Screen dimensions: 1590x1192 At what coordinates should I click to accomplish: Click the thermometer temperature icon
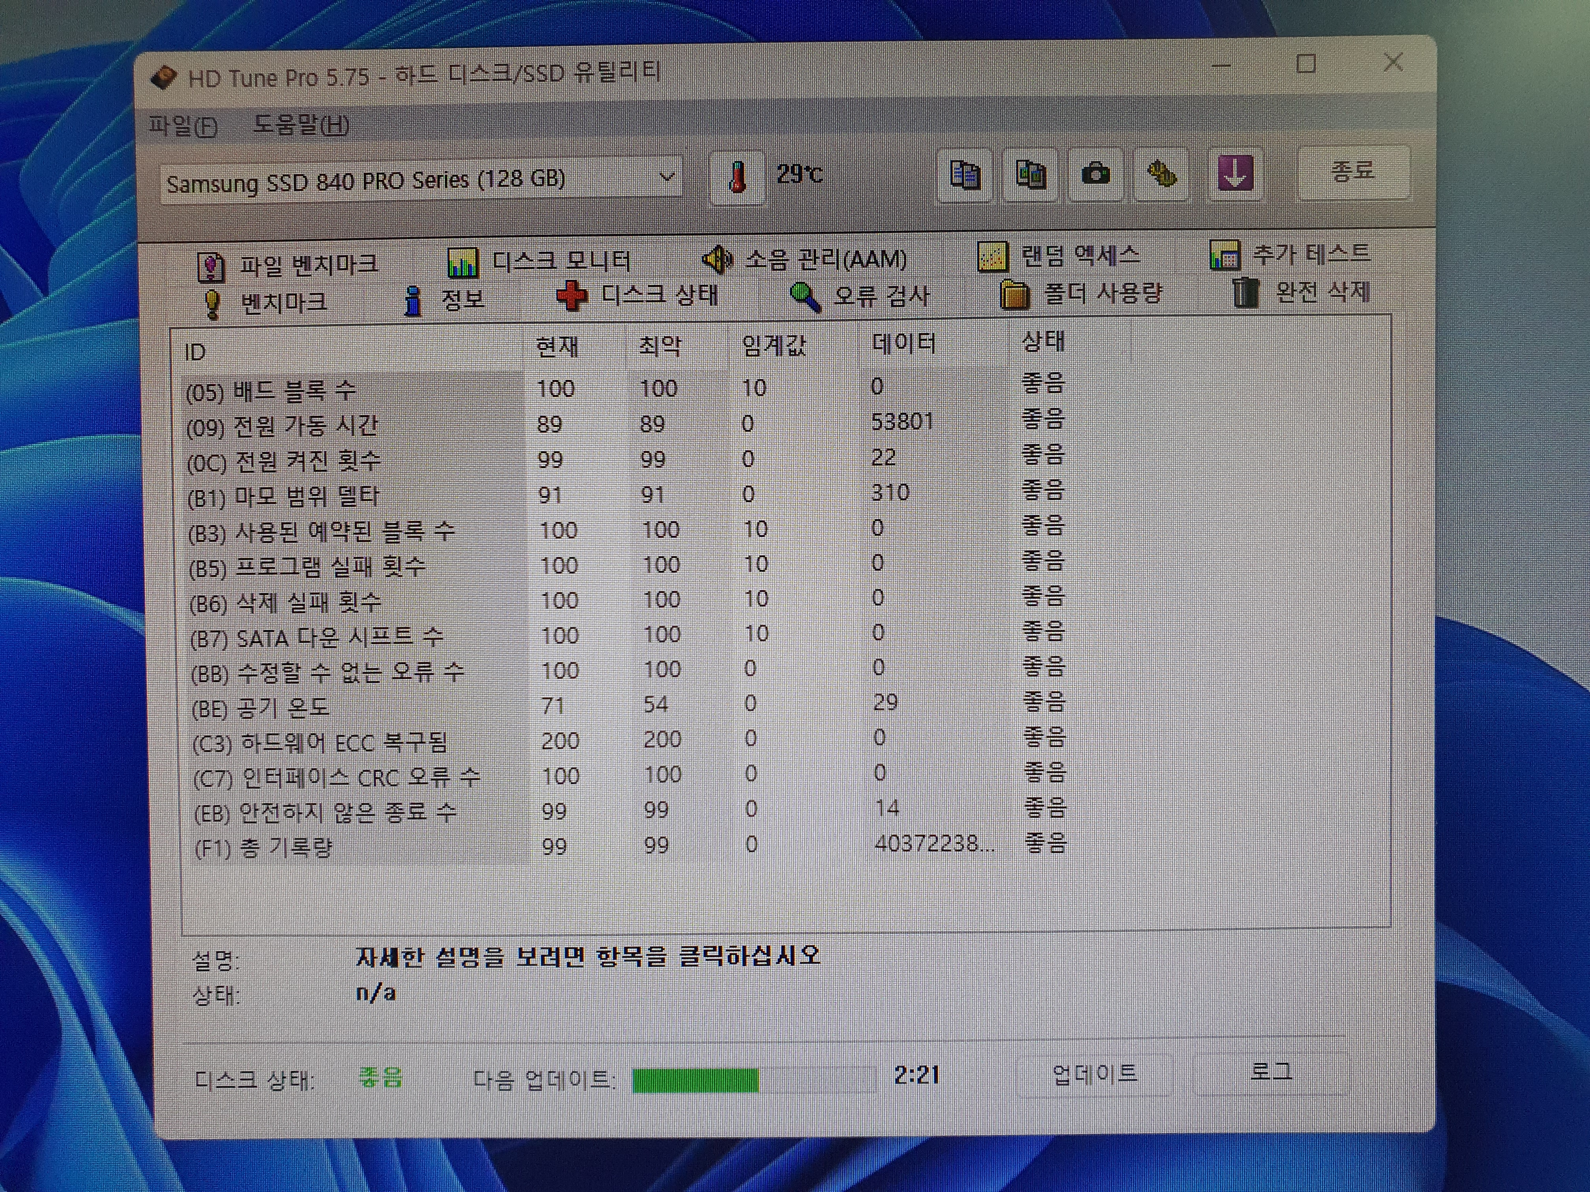(737, 177)
